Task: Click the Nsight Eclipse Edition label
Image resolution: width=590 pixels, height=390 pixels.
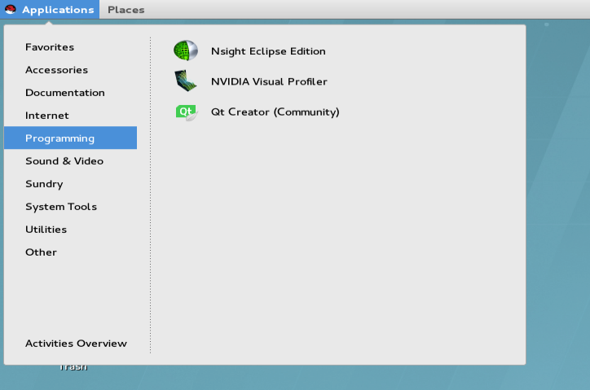Action: (268, 51)
